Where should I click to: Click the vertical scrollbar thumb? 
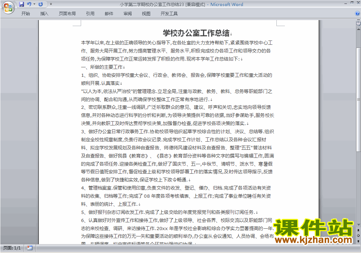pyautogui.click(x=359, y=99)
